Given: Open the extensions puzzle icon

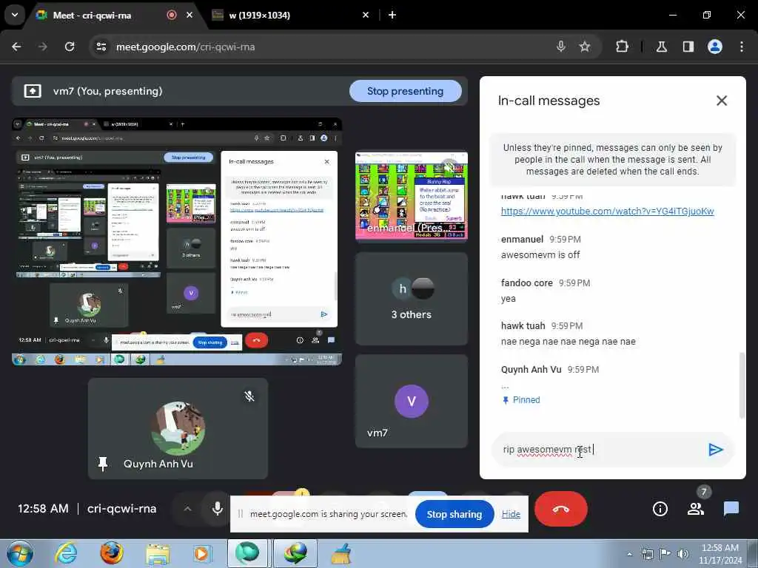Looking at the screenshot, I should pyautogui.click(x=622, y=47).
